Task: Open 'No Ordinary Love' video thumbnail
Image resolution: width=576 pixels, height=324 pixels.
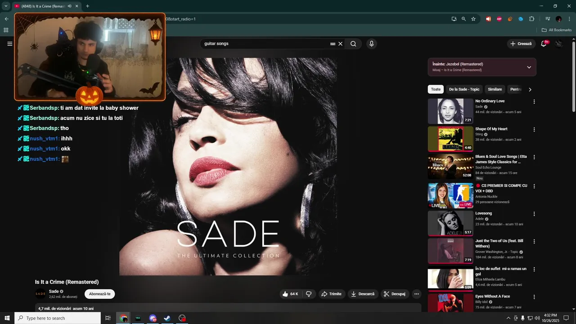Action: pyautogui.click(x=450, y=111)
